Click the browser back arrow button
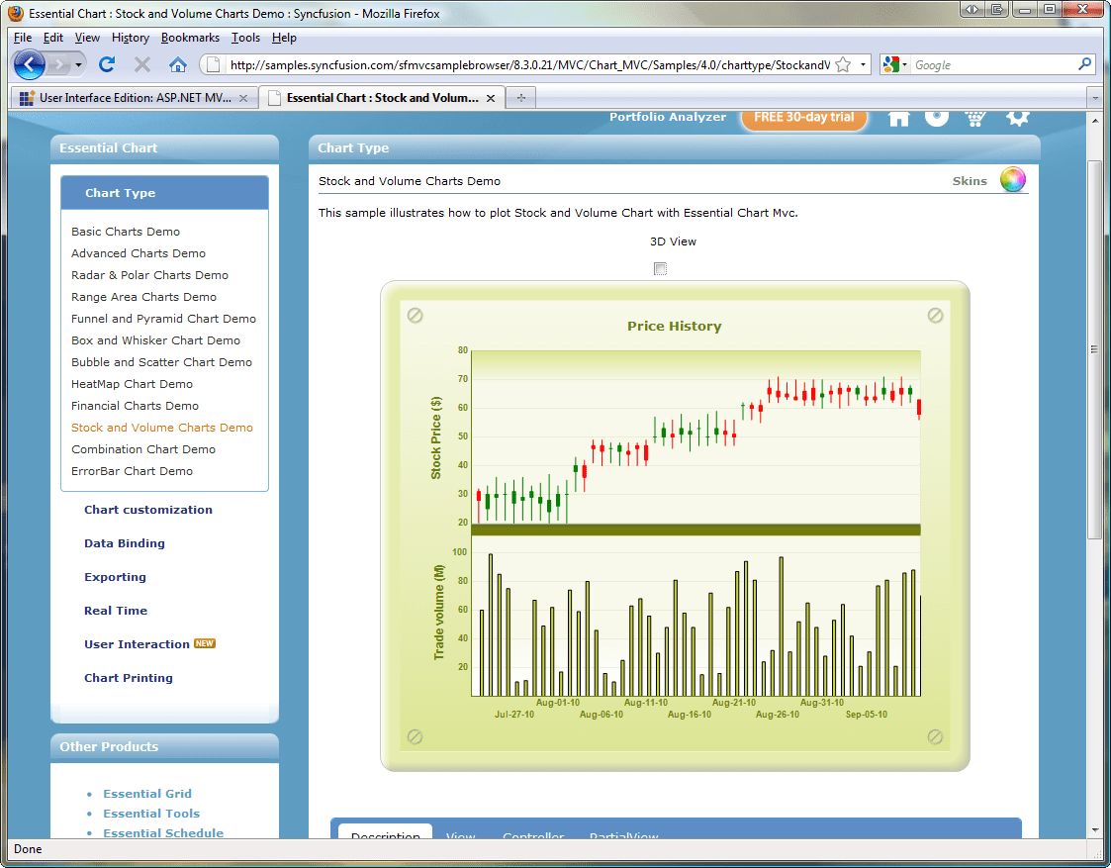The height and width of the screenshot is (868, 1111). pyautogui.click(x=30, y=64)
